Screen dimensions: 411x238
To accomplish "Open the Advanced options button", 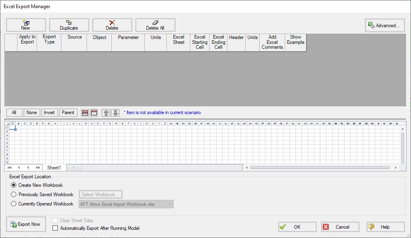I will (x=385, y=25).
